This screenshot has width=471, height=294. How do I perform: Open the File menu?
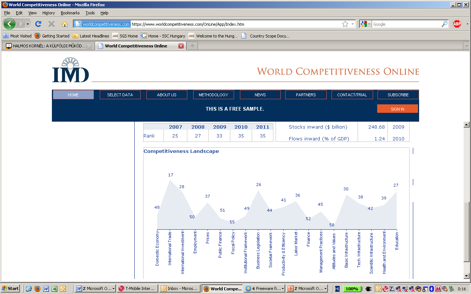7,13
